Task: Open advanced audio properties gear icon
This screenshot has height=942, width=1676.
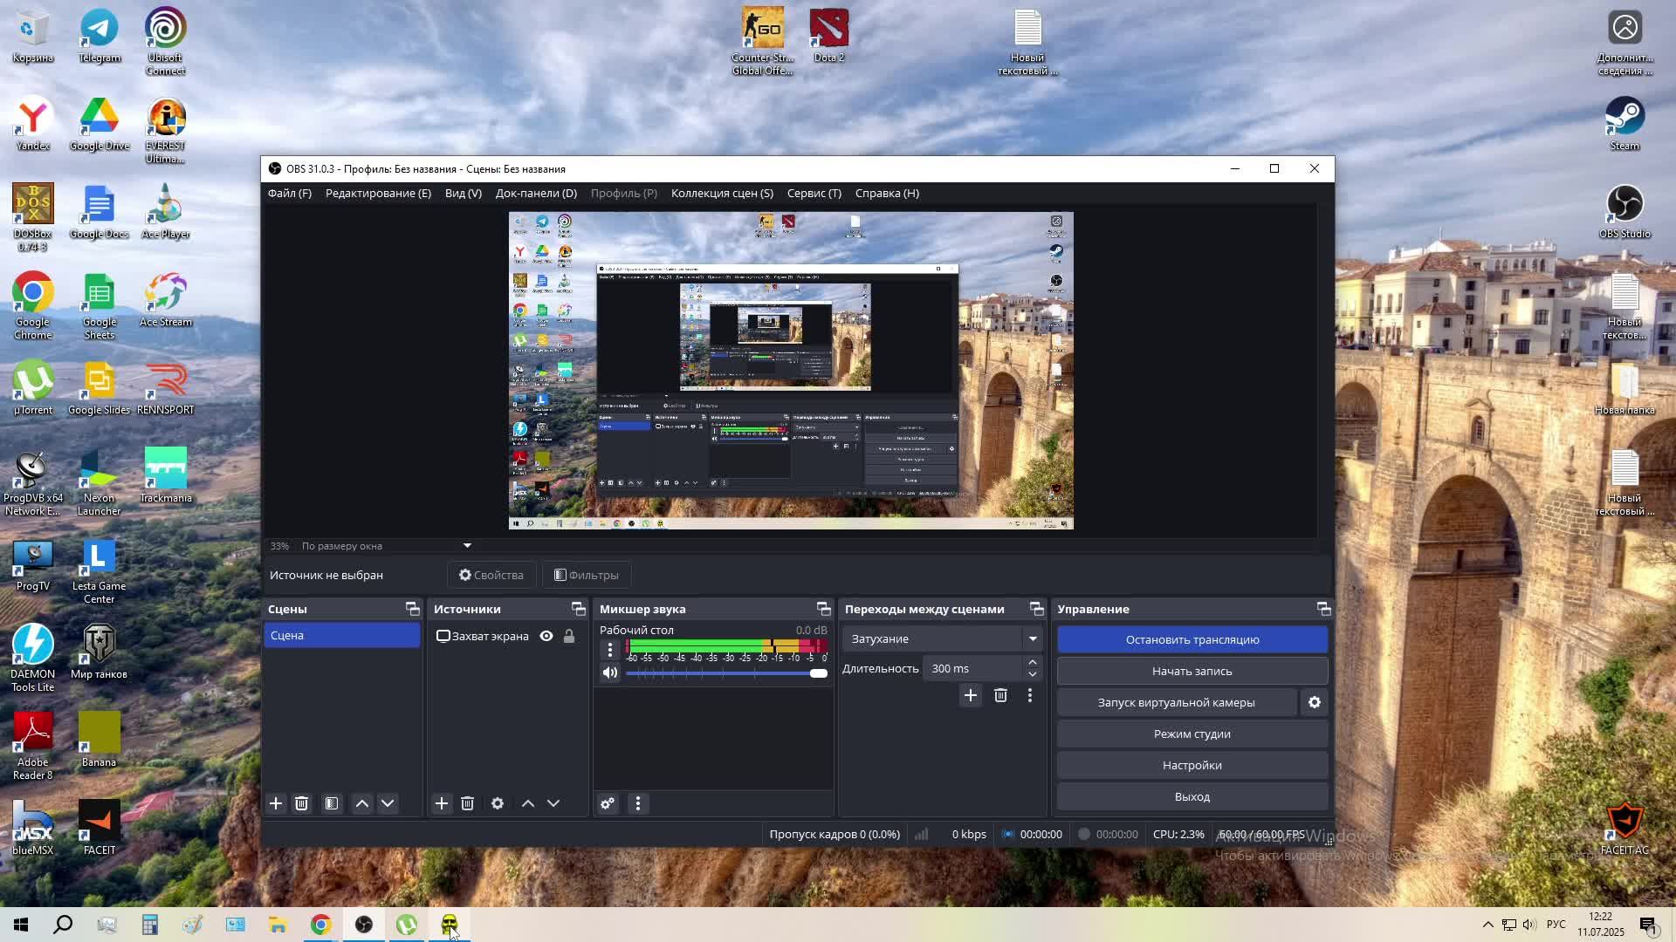Action: (x=608, y=803)
